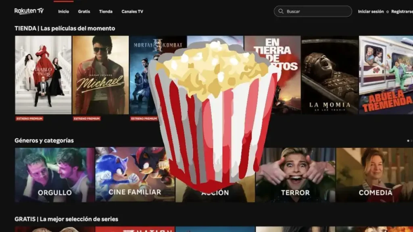Click the TIENDA Las películas del momento heading

click(x=65, y=28)
